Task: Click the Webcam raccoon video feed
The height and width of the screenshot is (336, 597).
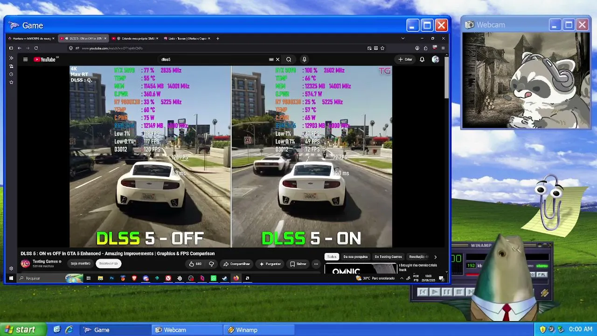Action: [526, 80]
